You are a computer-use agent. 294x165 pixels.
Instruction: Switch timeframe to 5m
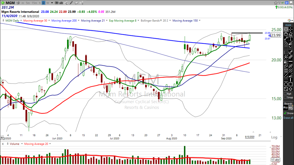[x=28, y=3]
